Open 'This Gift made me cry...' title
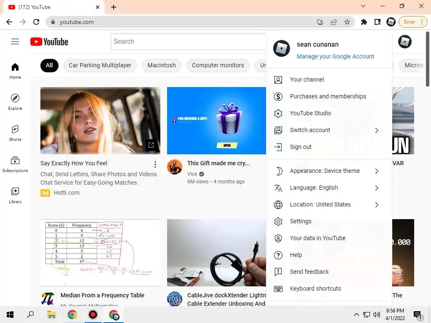 point(218,163)
